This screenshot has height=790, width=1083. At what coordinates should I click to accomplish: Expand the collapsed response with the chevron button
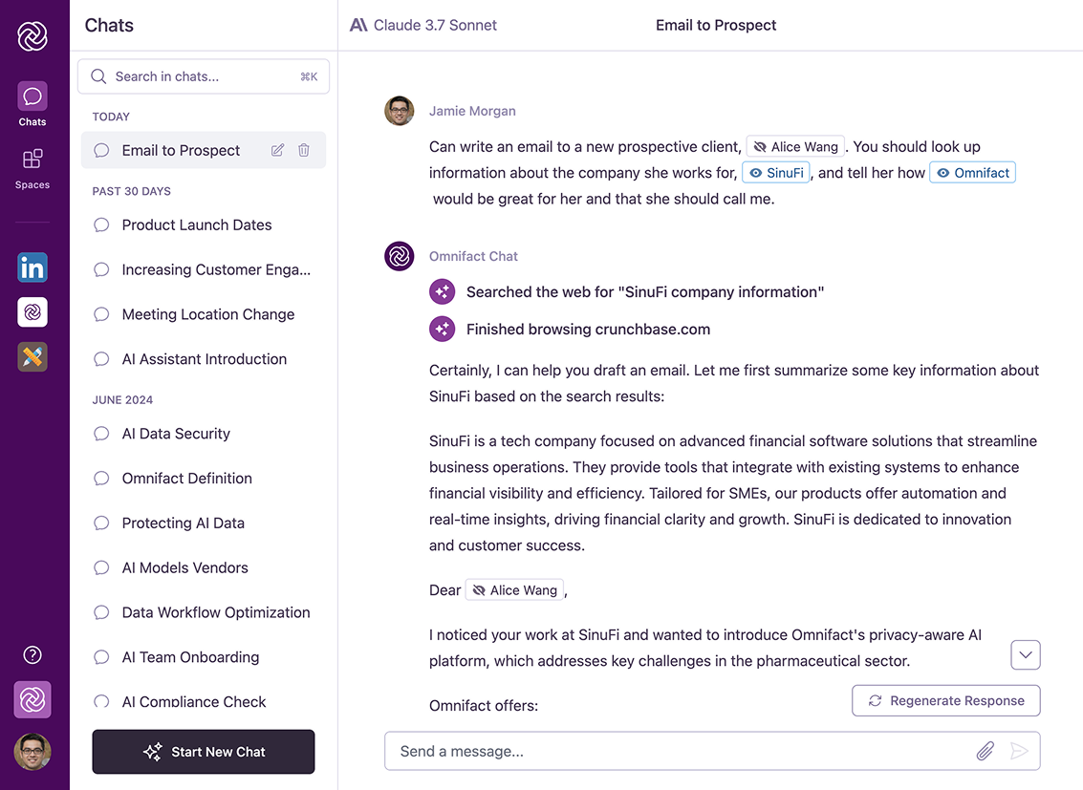(x=1025, y=654)
